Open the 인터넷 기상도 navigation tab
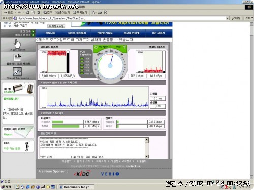254x190 pixels. 105,33
